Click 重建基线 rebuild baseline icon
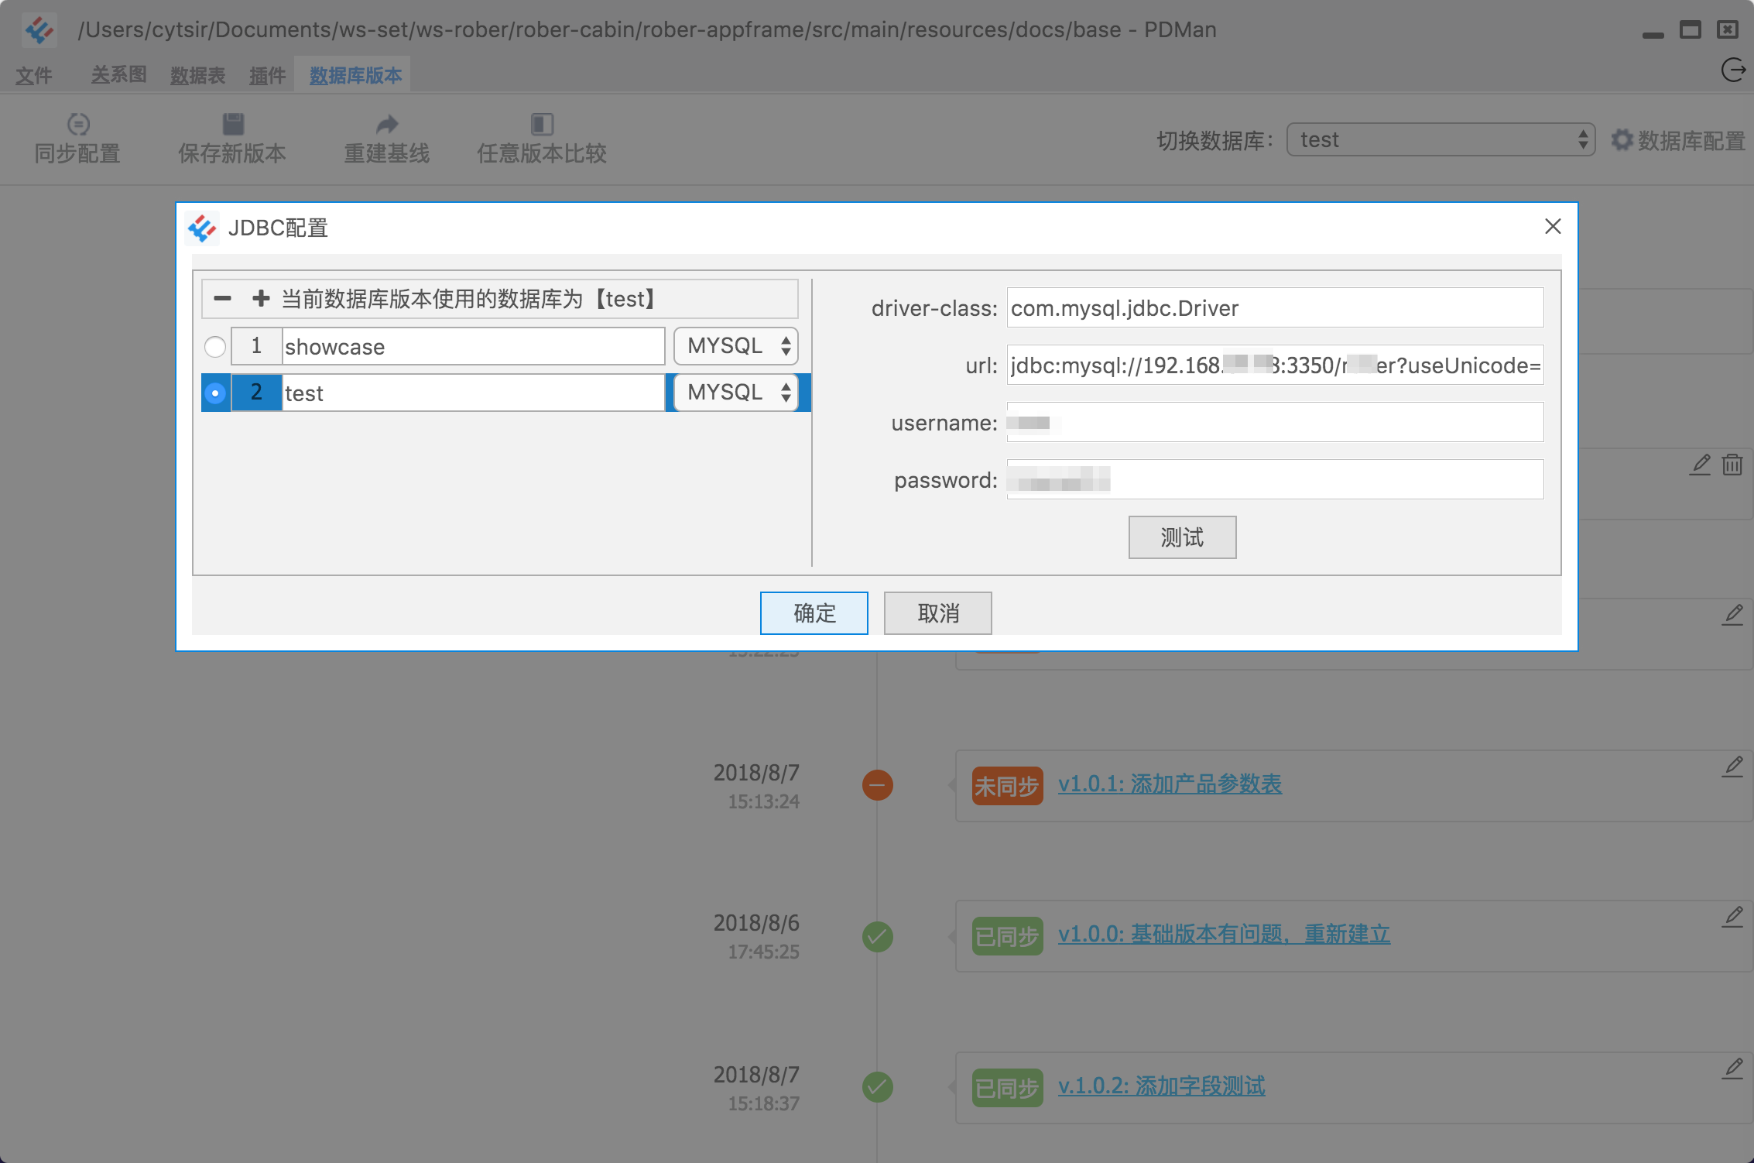The image size is (1754, 1163). click(x=387, y=124)
